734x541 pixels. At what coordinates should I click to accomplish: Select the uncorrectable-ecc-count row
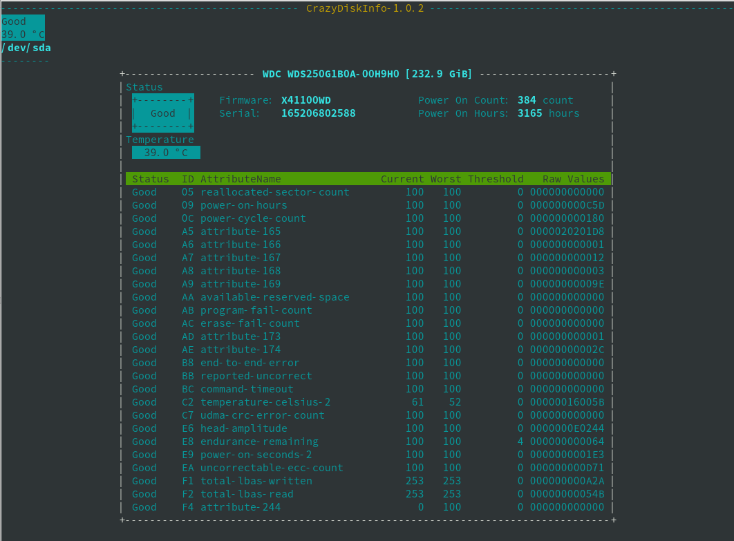tap(368, 467)
